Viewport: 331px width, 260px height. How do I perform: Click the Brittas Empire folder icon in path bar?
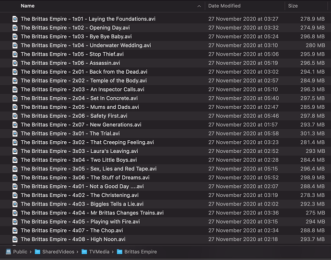tap(119, 252)
